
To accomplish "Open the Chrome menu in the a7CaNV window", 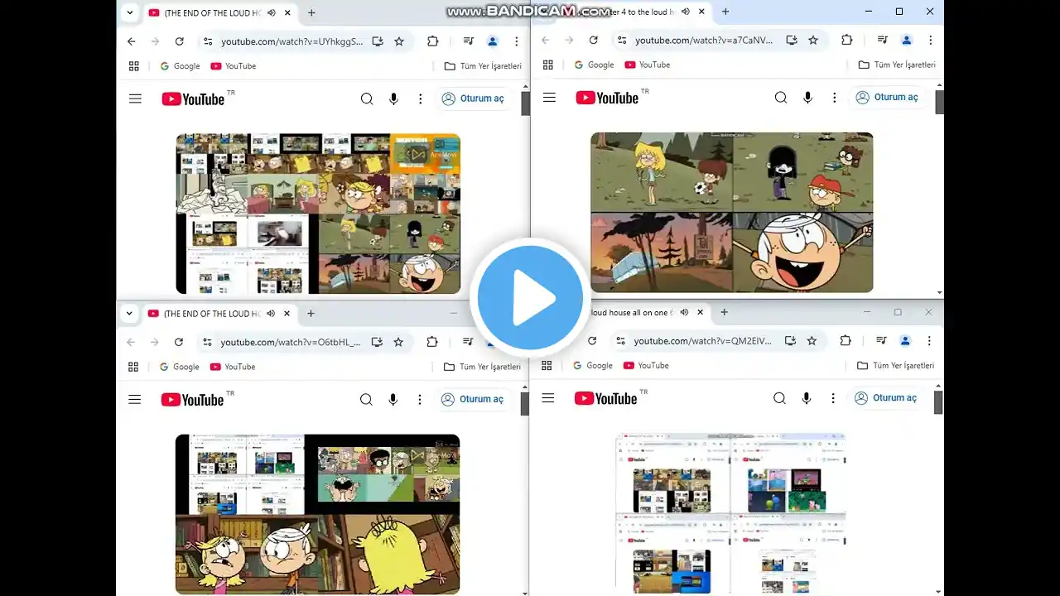I will [930, 40].
